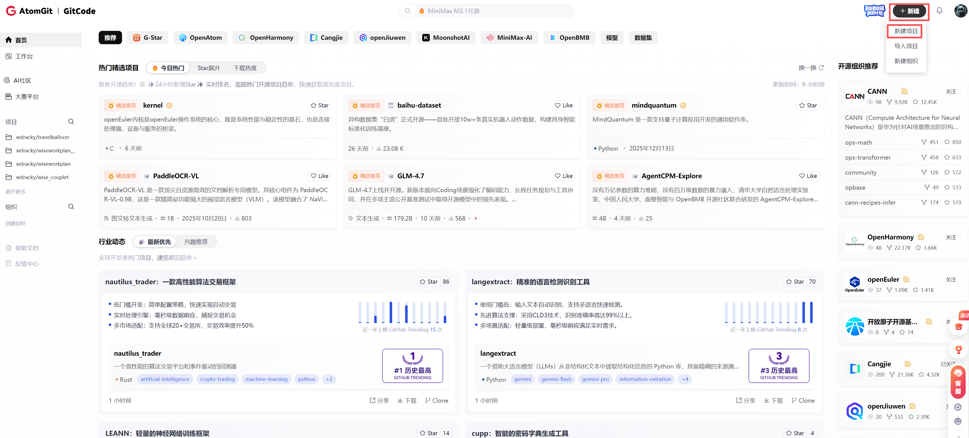Click the CANN organization logo
969x438 pixels.
point(855,96)
